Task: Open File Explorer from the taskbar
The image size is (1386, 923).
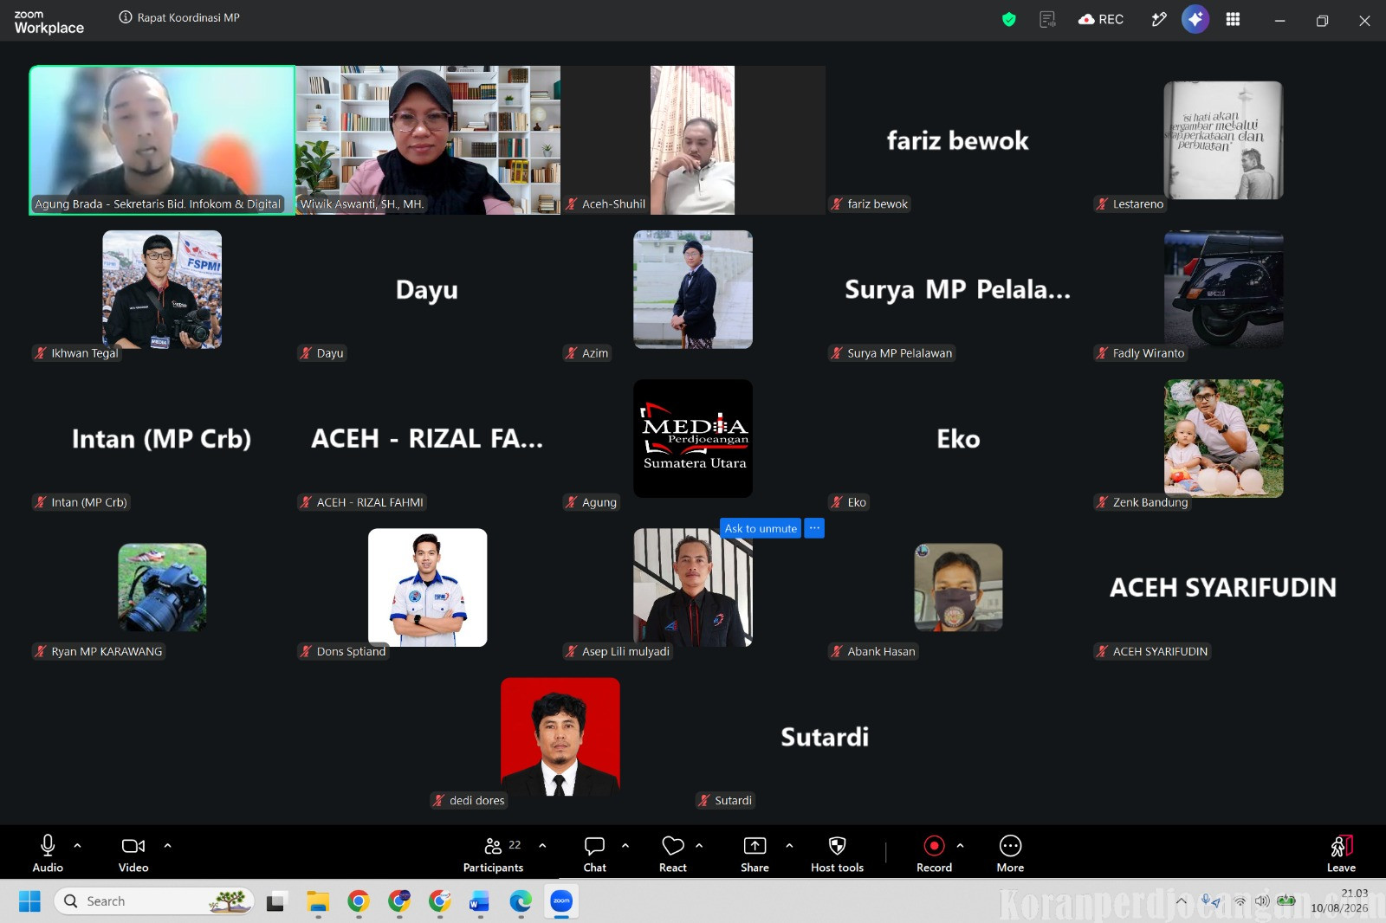Action: click(317, 901)
